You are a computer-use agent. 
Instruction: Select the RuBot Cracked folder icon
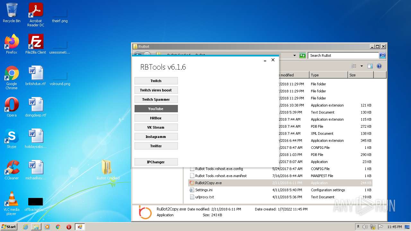click(x=108, y=170)
